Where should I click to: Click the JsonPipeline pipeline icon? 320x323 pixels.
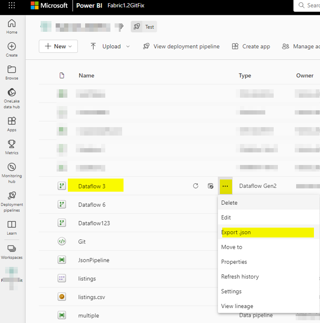62,260
